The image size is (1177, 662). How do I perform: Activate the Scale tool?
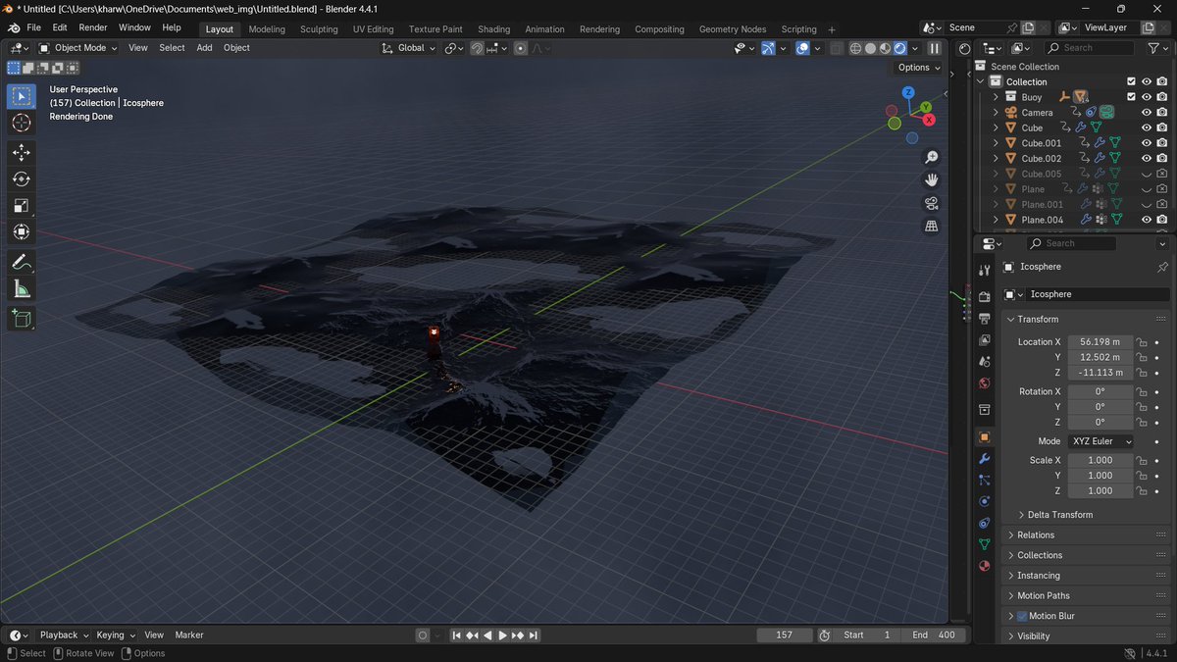click(22, 206)
